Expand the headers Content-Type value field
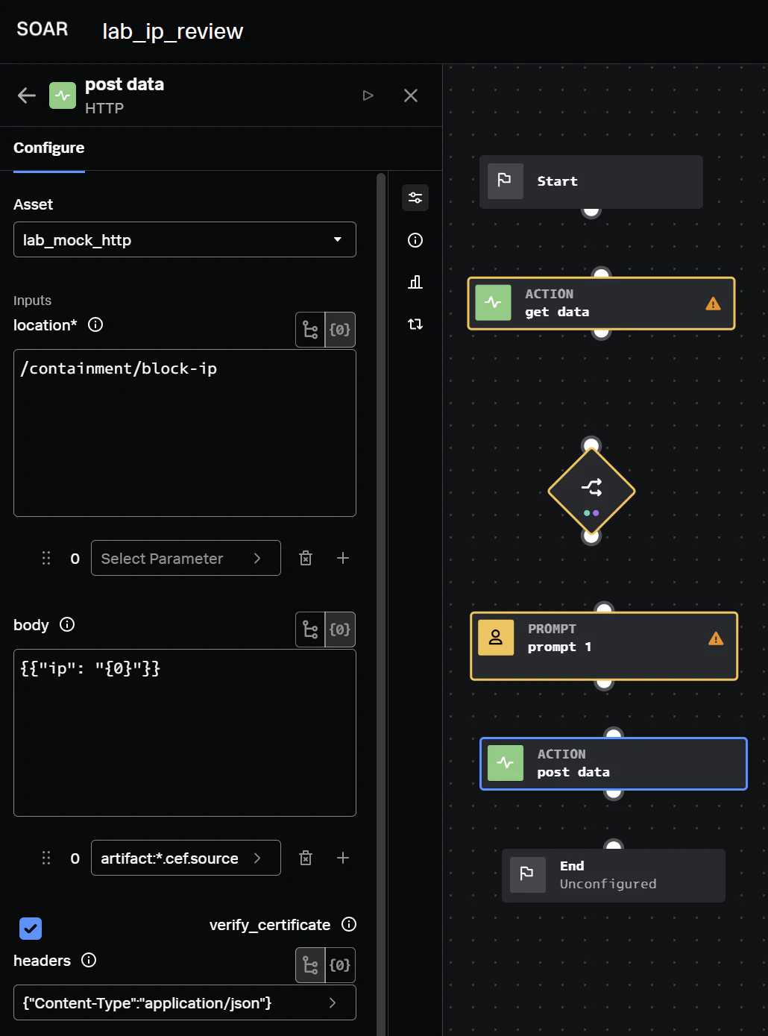The height and width of the screenshot is (1036, 768). click(185, 1002)
